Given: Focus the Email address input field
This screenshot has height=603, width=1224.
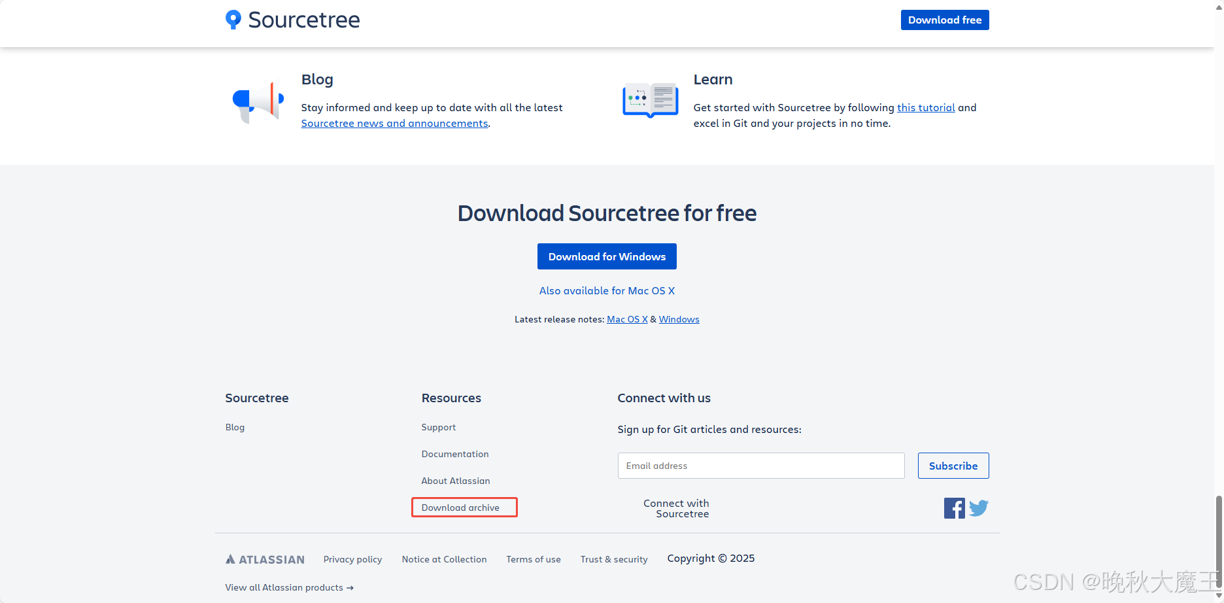Looking at the screenshot, I should pos(761,466).
